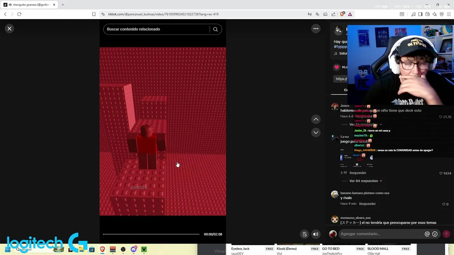Expand Ver 84 respuestas replies
The width and height of the screenshot is (454, 255).
pyautogui.click(x=366, y=181)
